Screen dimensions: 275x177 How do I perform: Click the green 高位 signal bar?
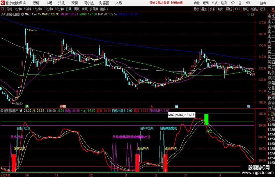[206, 119]
